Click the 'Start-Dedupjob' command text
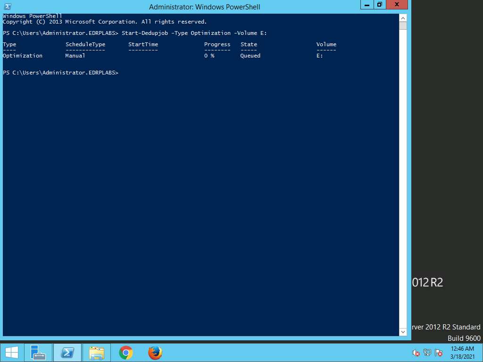Screen dimensions: 483x362 (x=145, y=33)
